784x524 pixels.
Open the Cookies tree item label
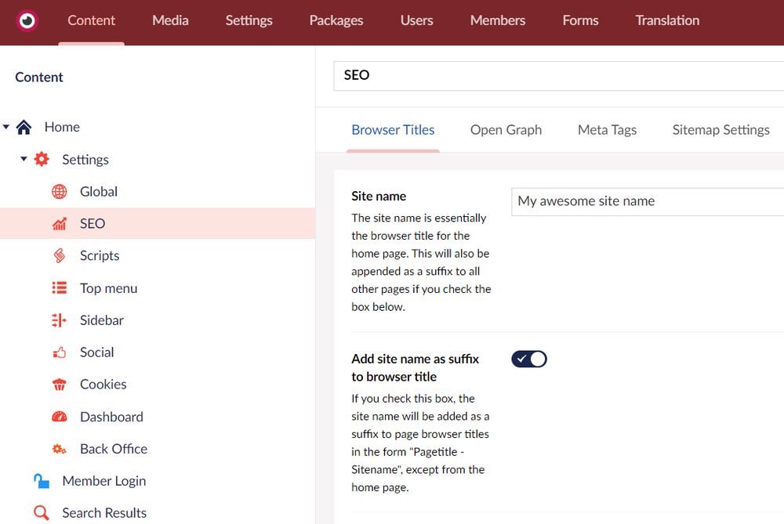[x=103, y=384]
